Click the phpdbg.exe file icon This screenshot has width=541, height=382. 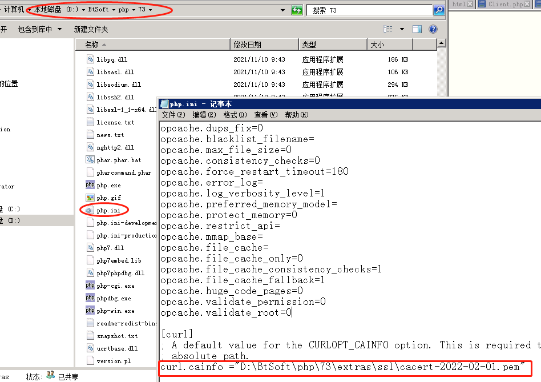[x=90, y=298]
